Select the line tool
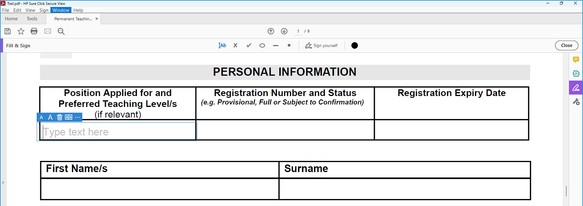This screenshot has height=206, width=583. (x=275, y=45)
